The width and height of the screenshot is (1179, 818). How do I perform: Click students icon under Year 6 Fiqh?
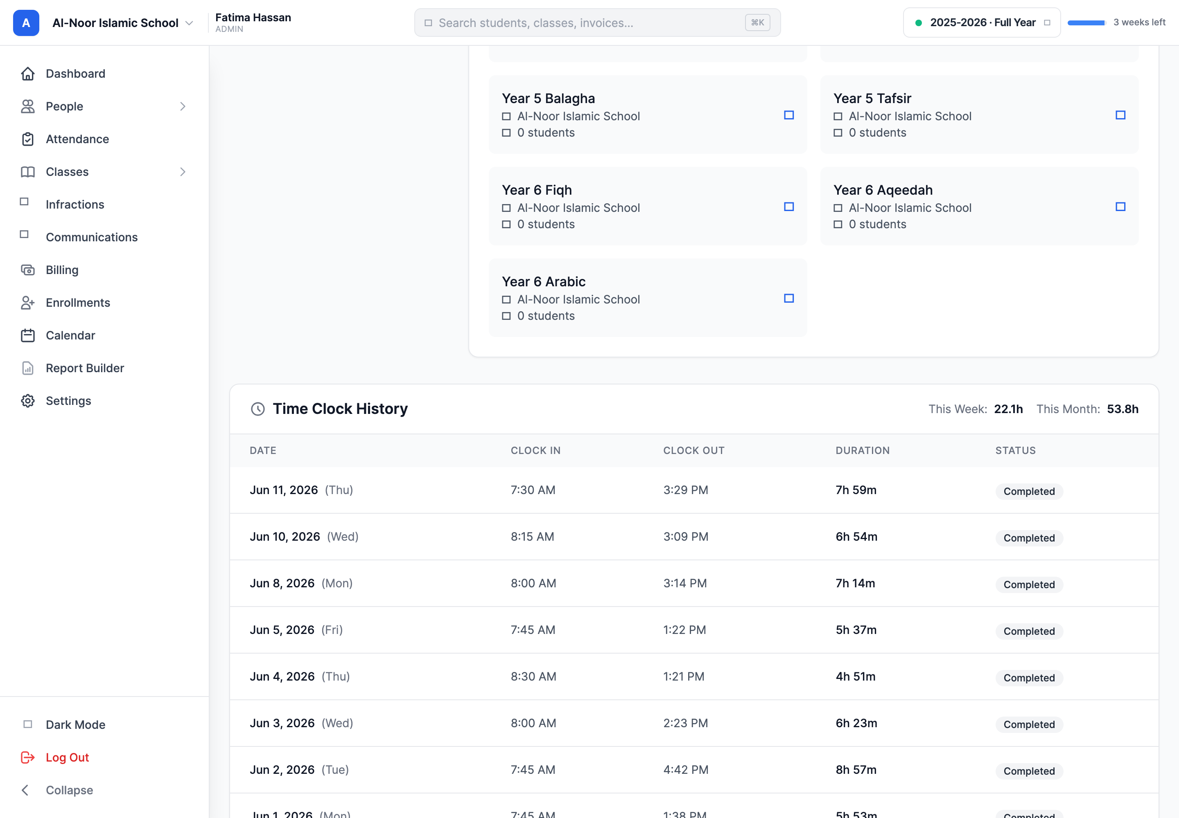[x=506, y=225]
